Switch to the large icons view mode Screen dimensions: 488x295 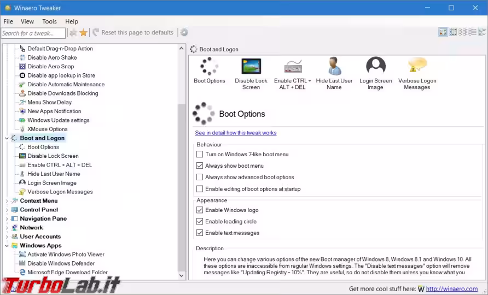click(x=443, y=32)
